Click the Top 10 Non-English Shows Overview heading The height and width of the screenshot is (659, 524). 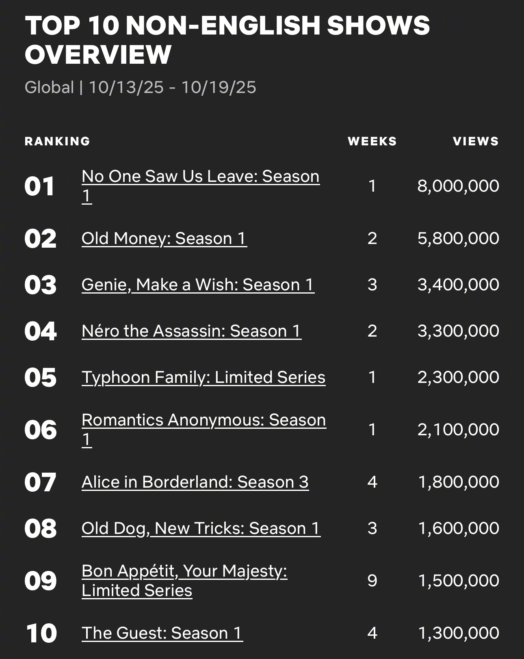tap(227, 40)
